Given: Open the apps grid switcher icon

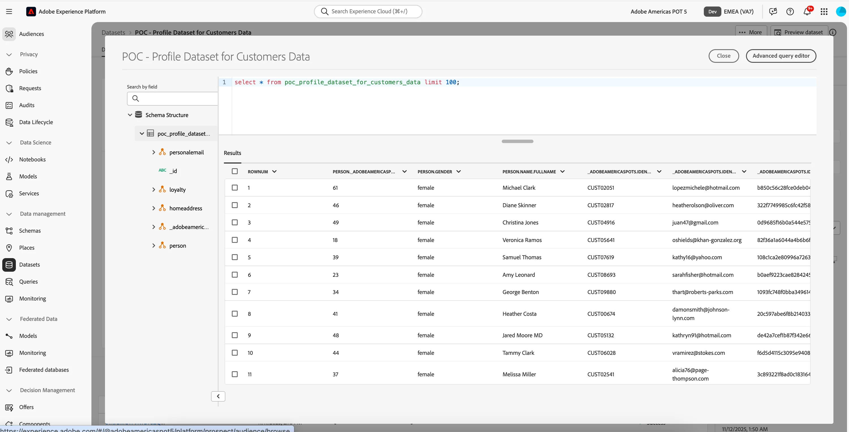Looking at the screenshot, I should (x=824, y=12).
